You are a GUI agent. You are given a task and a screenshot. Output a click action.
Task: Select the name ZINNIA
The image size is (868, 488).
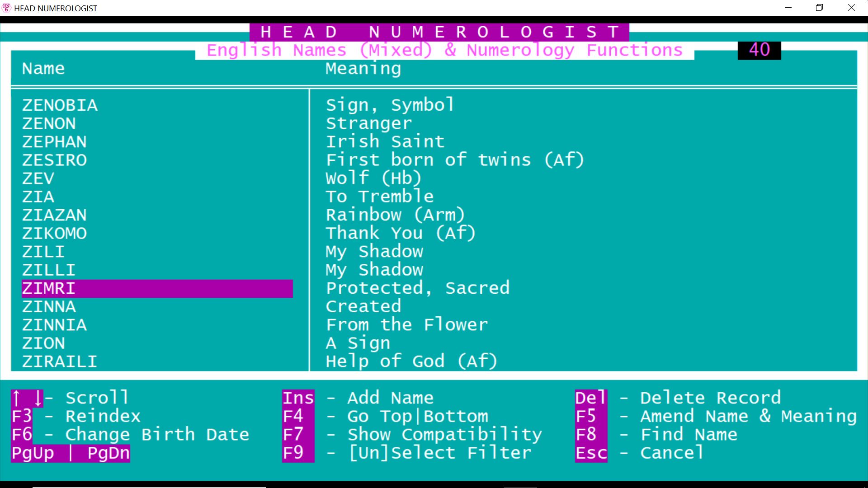[54, 325]
